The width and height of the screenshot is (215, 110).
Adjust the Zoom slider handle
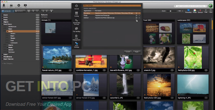(170, 11)
